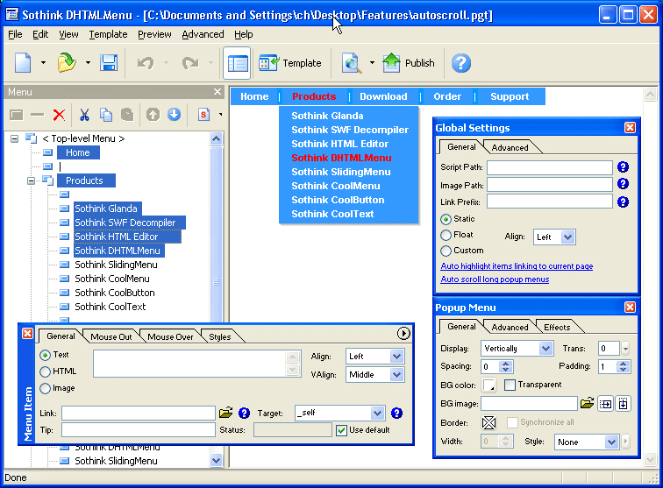This screenshot has height=488, width=663.
Task: Click 'Auto scroll long popup menus' link
Action: pyautogui.click(x=495, y=279)
